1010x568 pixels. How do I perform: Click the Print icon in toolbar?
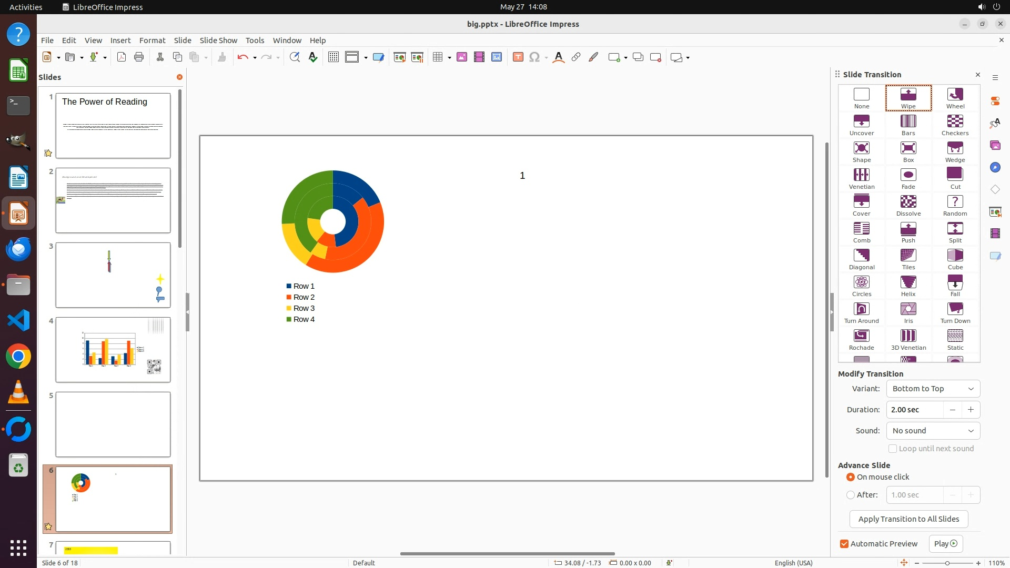(x=139, y=57)
